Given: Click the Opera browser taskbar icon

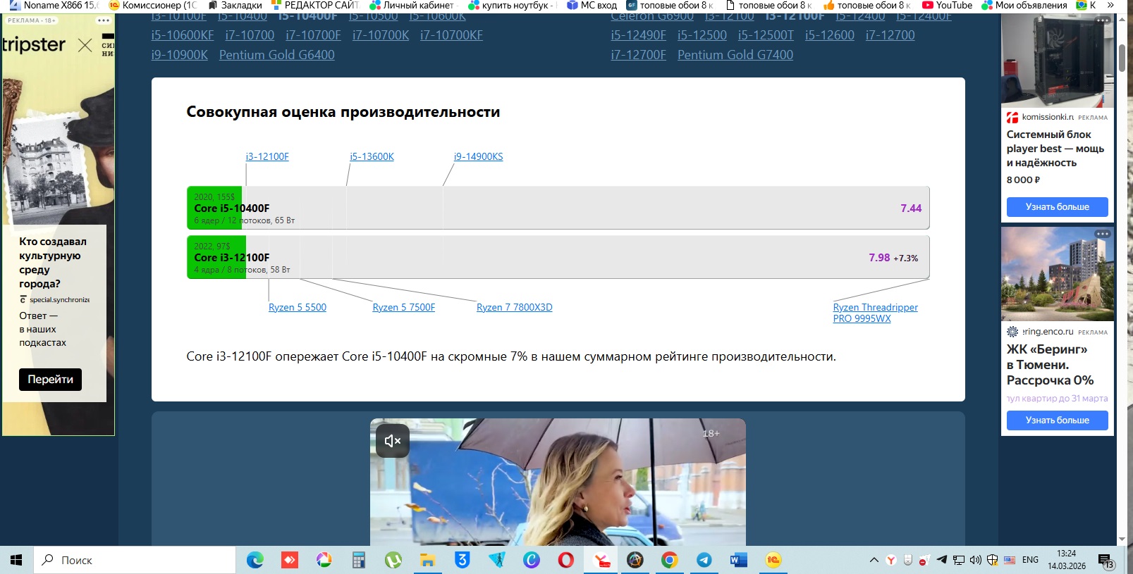Looking at the screenshot, I should 565,560.
